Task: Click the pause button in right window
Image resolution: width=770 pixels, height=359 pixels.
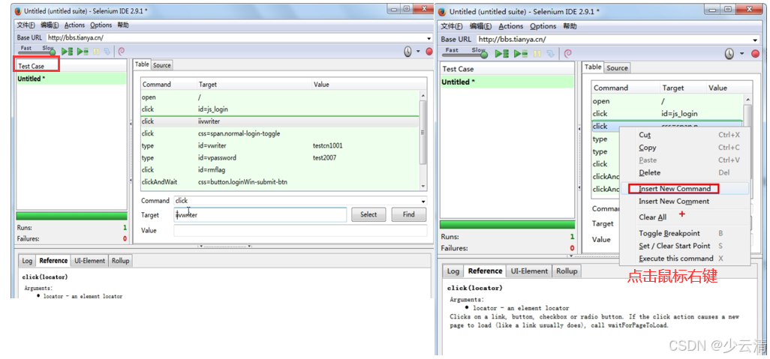Action: [x=537, y=53]
